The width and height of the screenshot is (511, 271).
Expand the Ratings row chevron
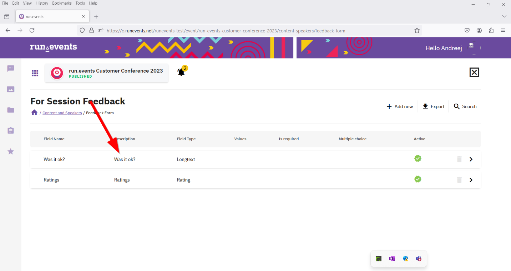tap(471, 180)
